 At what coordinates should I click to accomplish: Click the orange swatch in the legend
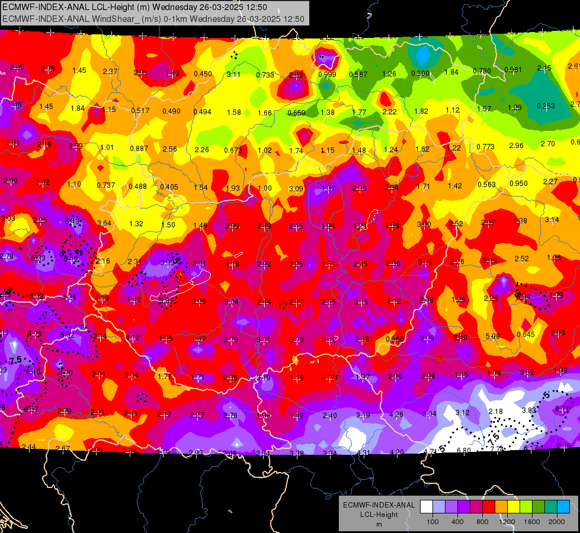pyautogui.click(x=501, y=506)
